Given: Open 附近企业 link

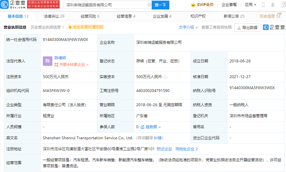Looking at the screenshot, I should (164, 149).
